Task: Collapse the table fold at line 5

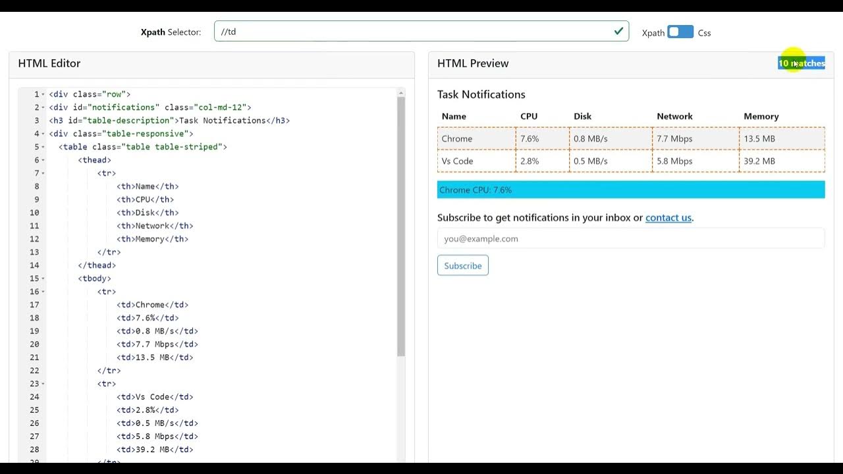Action: coord(43,147)
